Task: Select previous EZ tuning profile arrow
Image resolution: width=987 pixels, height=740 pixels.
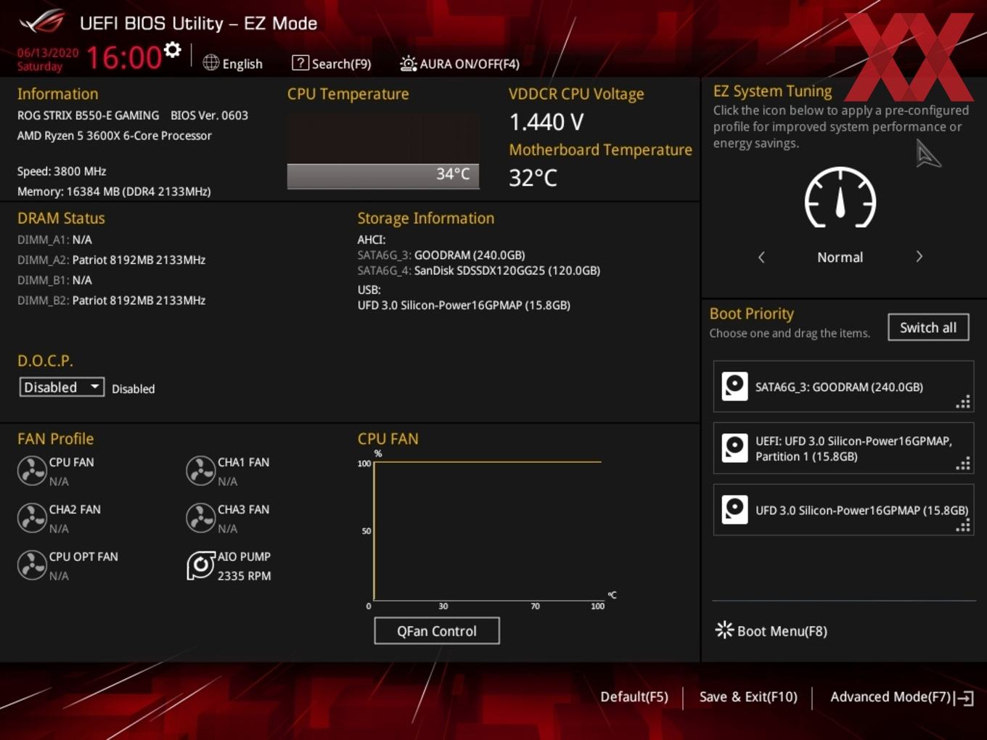Action: click(x=761, y=257)
